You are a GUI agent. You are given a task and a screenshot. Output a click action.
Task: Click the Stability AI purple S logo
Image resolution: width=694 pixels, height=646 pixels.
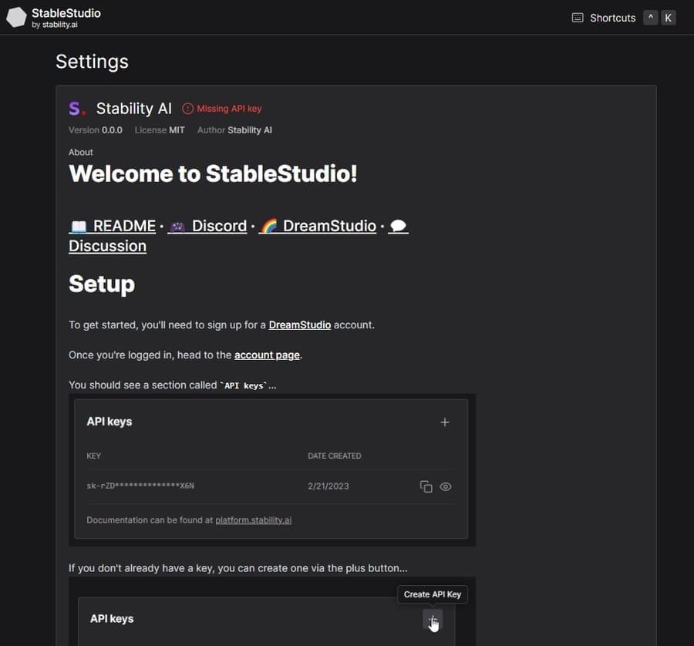point(77,109)
